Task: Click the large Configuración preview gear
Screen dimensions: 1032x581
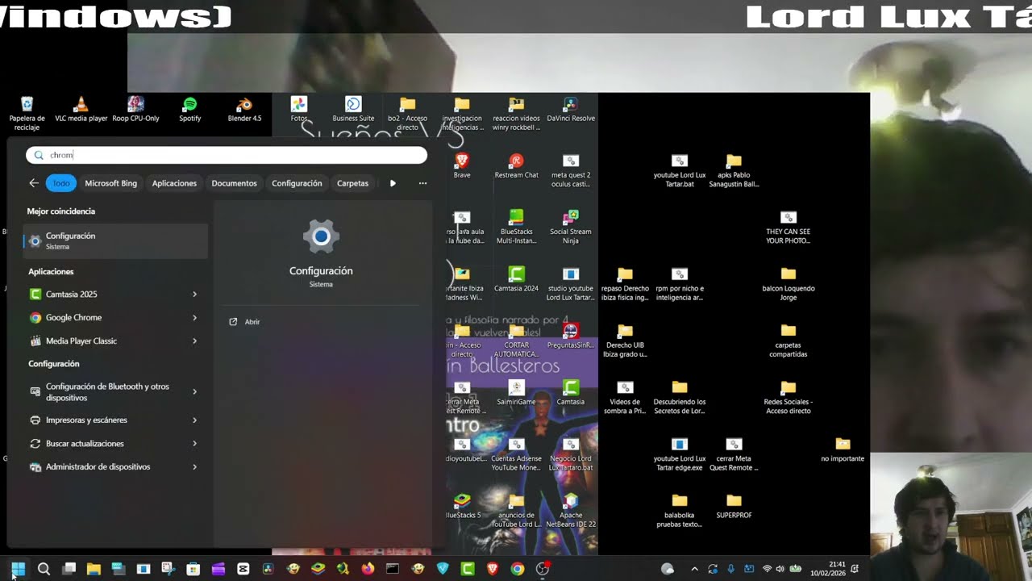Action: coord(321,236)
